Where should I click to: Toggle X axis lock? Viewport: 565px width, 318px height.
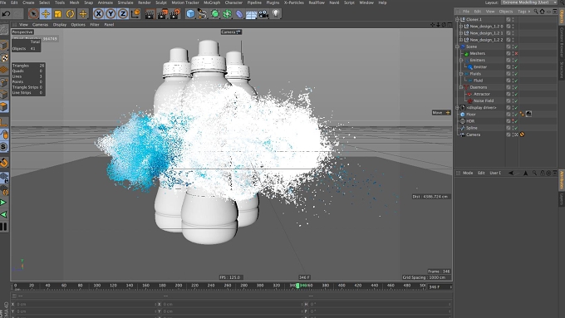coord(98,14)
